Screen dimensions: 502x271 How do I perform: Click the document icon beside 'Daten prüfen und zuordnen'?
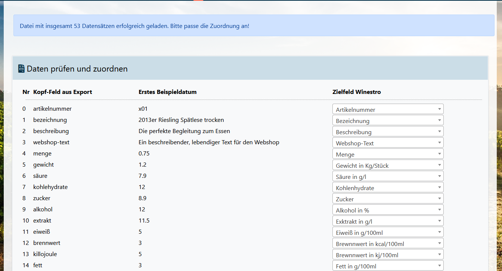point(21,69)
